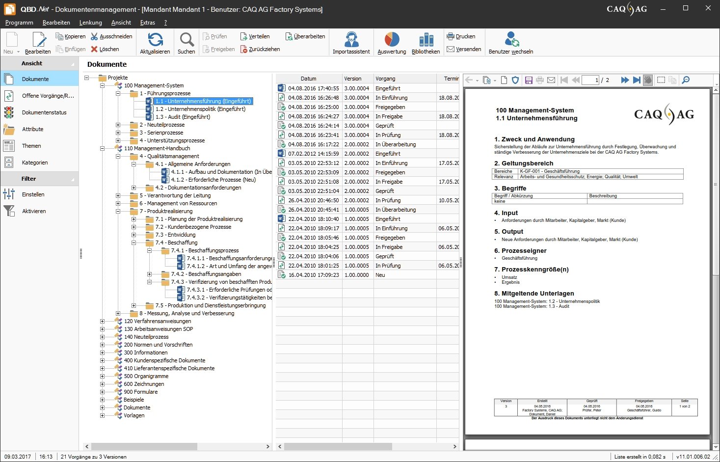
Task: Click the Zurückziehen button
Action: point(260,49)
